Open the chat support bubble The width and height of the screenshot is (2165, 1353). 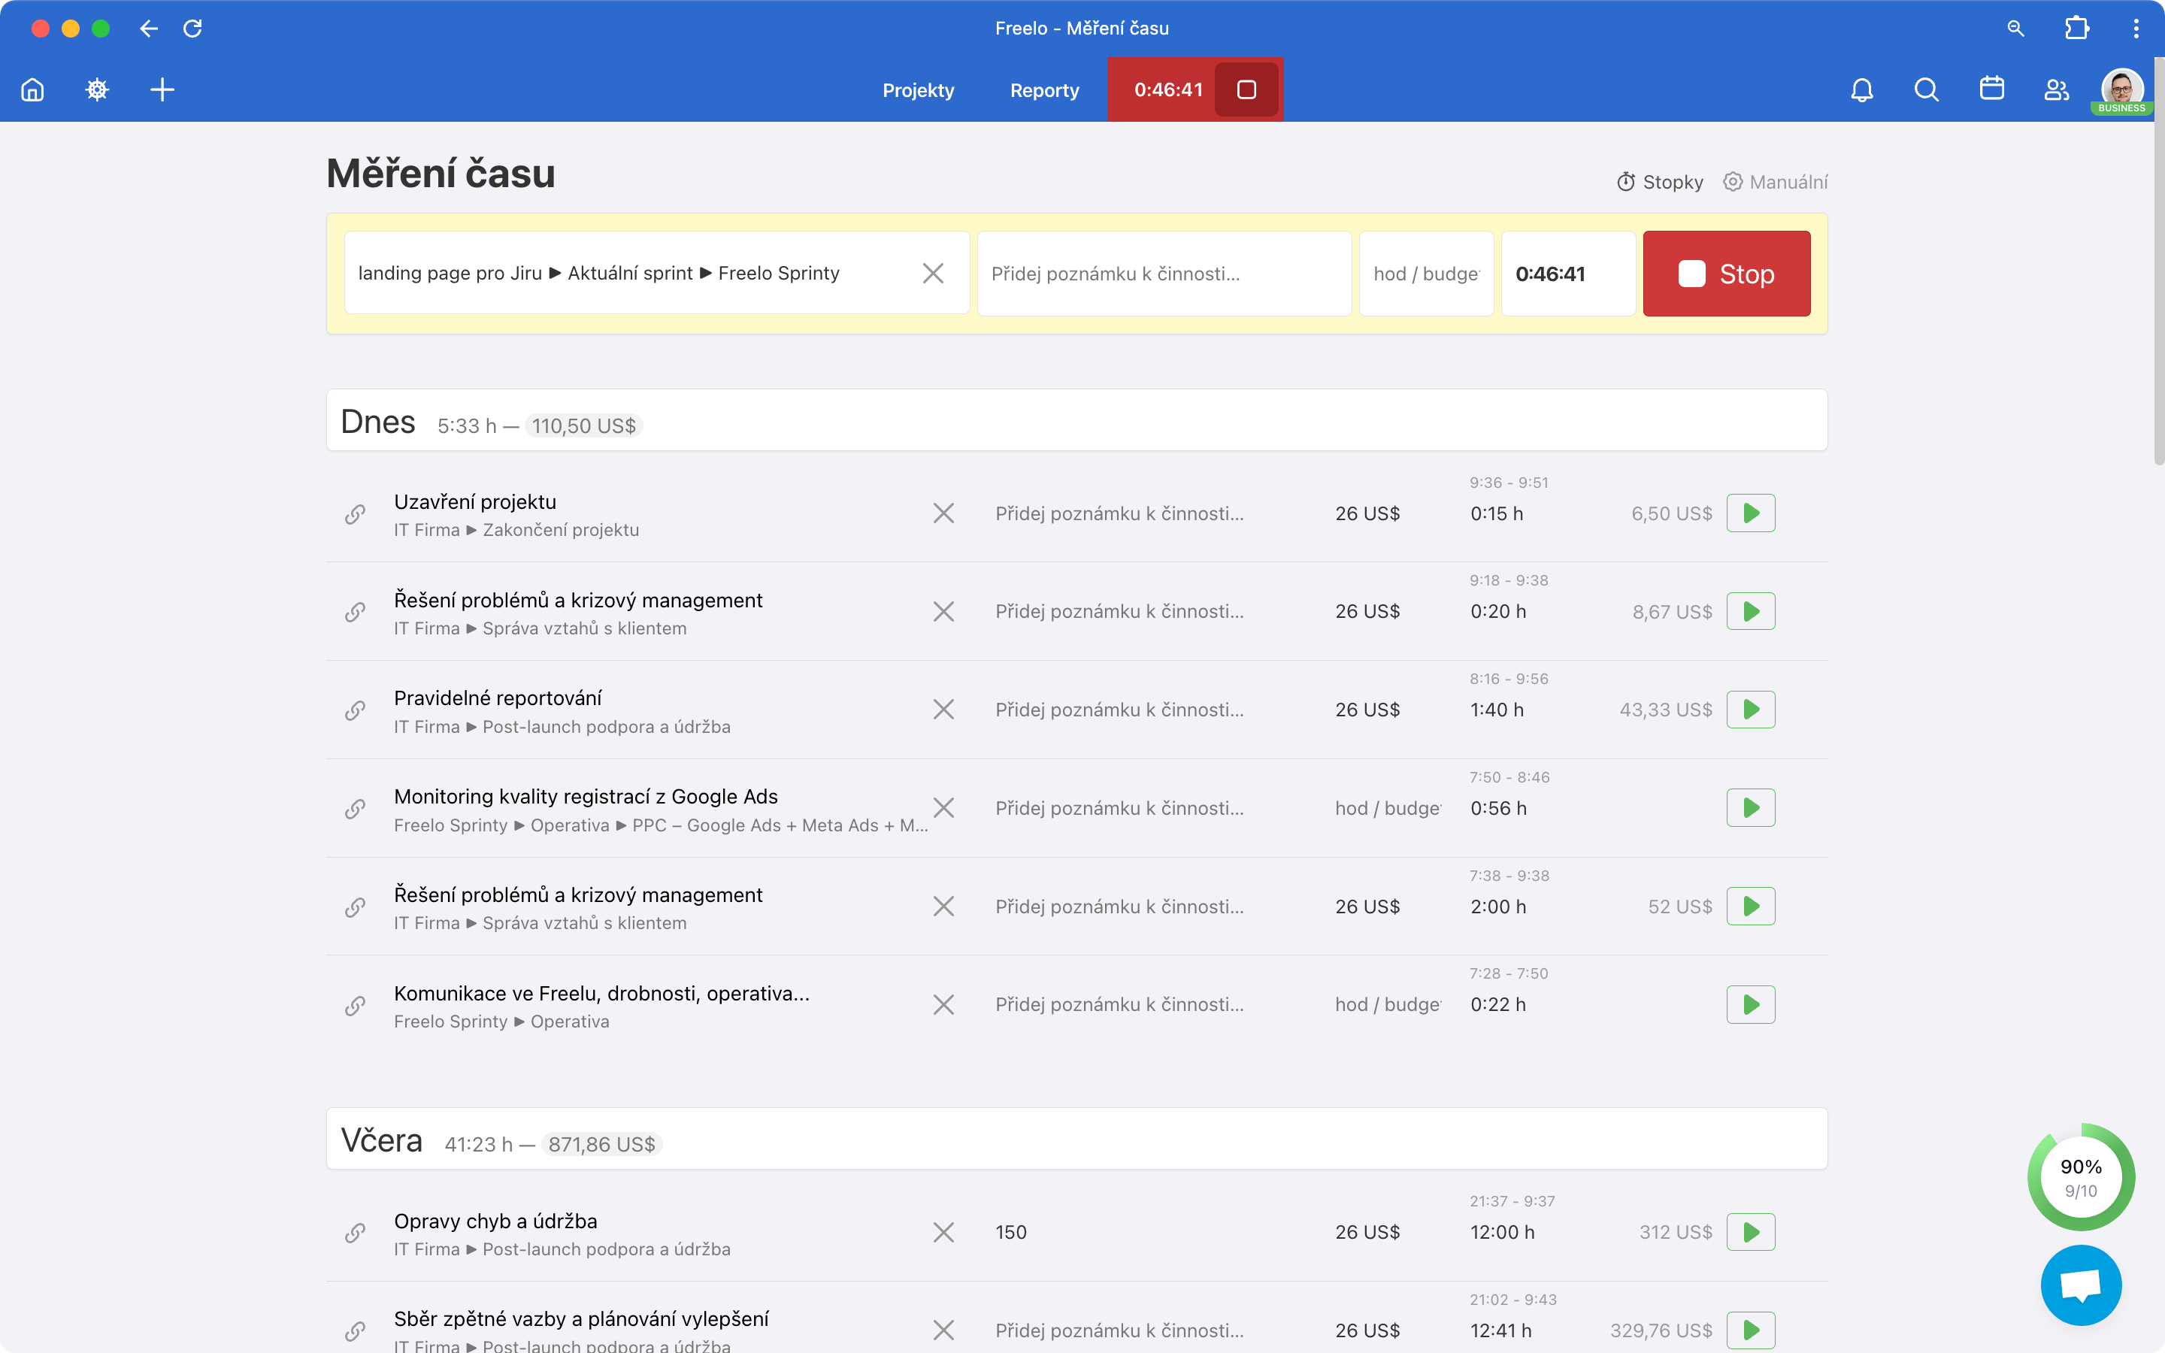pos(2081,1285)
